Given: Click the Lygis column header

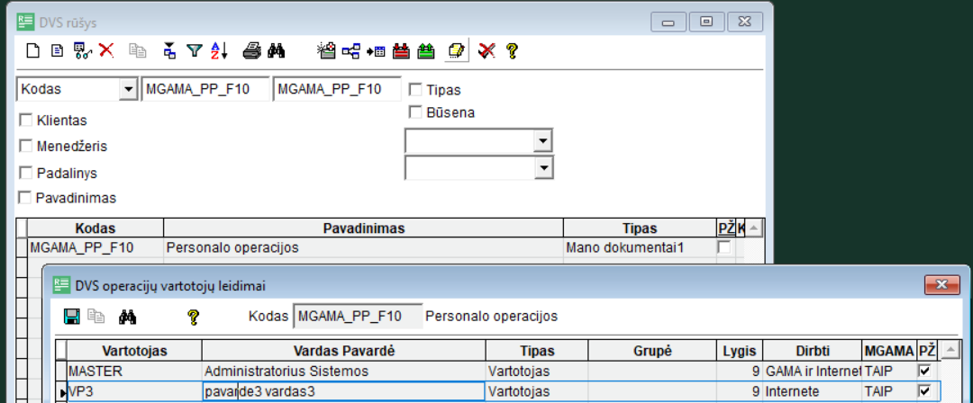Looking at the screenshot, I should coord(740,351).
